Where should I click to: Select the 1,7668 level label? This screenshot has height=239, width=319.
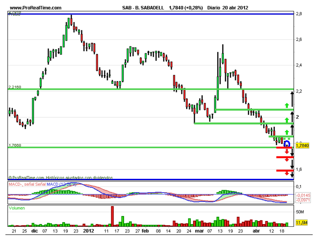click(x=14, y=145)
